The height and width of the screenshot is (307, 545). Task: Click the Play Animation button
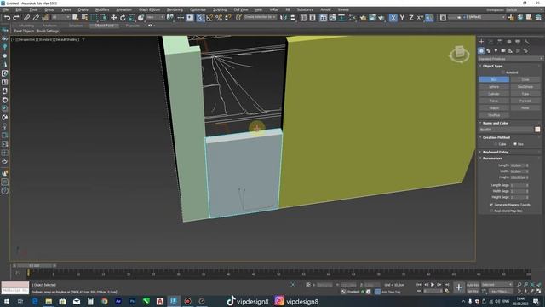click(433, 285)
